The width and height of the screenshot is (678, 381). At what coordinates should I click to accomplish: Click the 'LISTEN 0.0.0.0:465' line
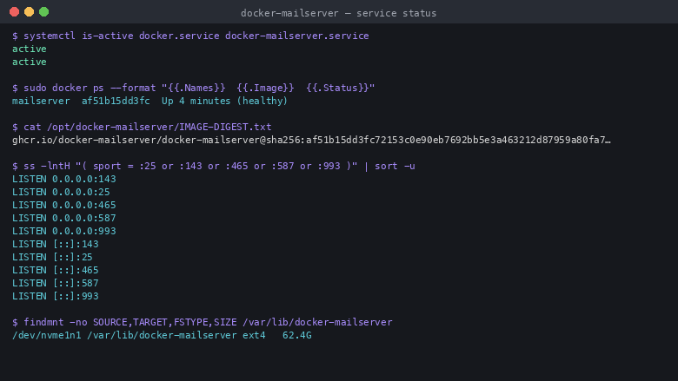64,205
